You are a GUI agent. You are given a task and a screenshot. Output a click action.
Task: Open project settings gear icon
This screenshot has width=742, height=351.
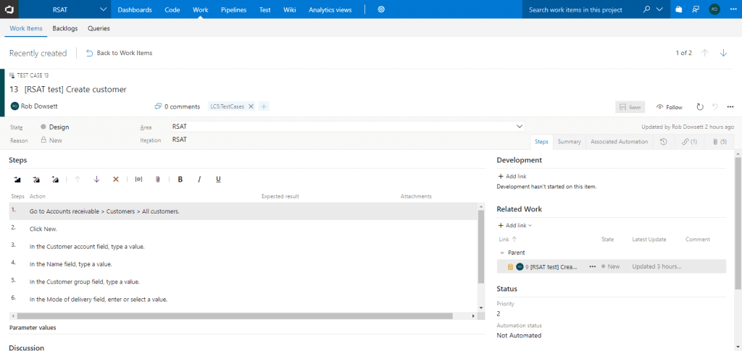381,9
